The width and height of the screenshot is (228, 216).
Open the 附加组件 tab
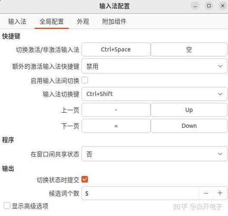pos(114,22)
